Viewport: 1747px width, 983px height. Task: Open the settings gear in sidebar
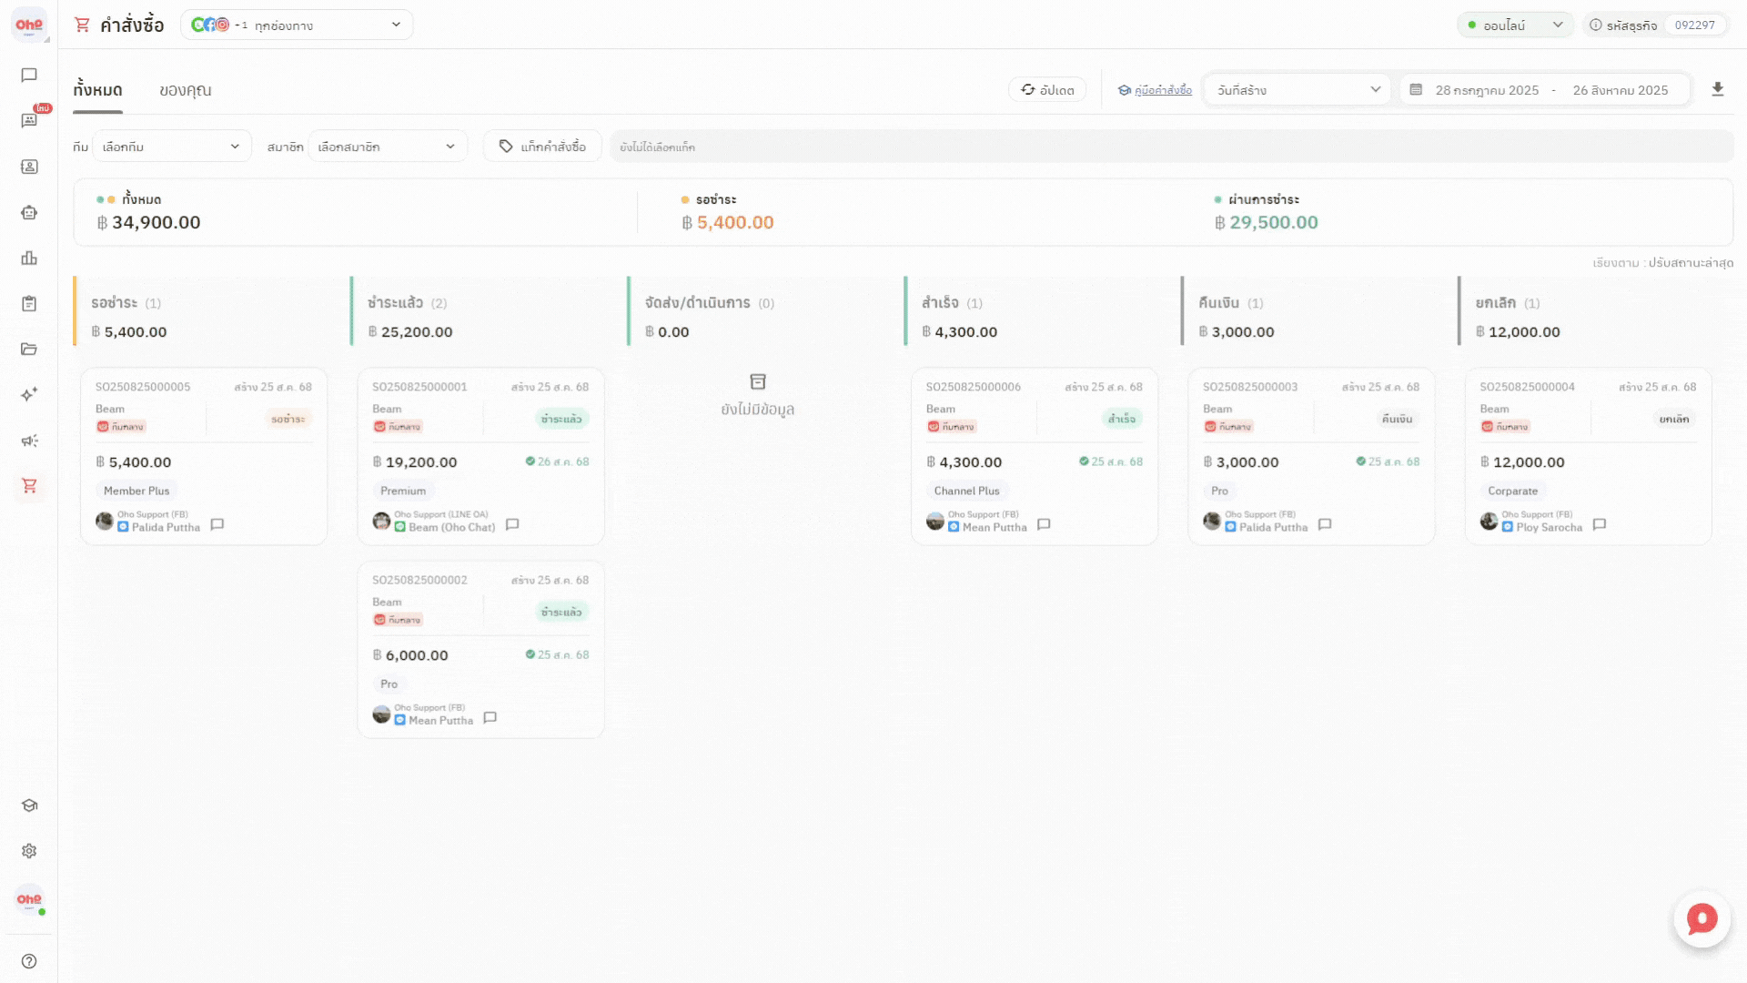pos(29,851)
